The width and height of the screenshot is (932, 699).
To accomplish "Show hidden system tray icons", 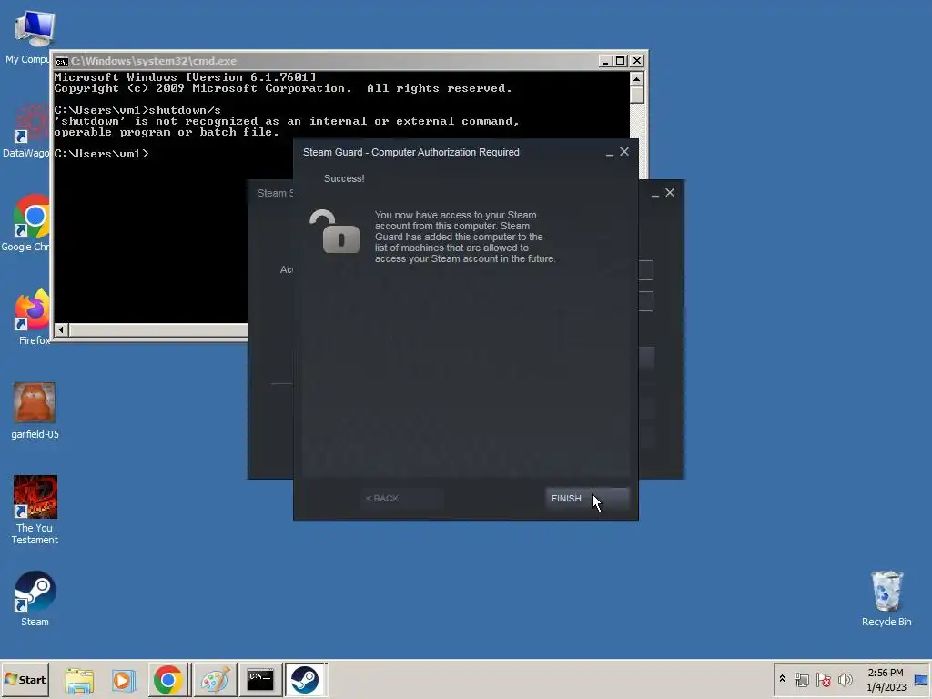I will pyautogui.click(x=782, y=679).
